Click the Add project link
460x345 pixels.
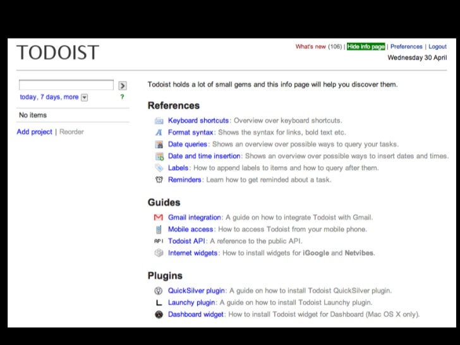pos(34,132)
